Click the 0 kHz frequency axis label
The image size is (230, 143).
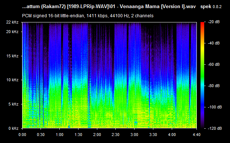(x=13, y=128)
